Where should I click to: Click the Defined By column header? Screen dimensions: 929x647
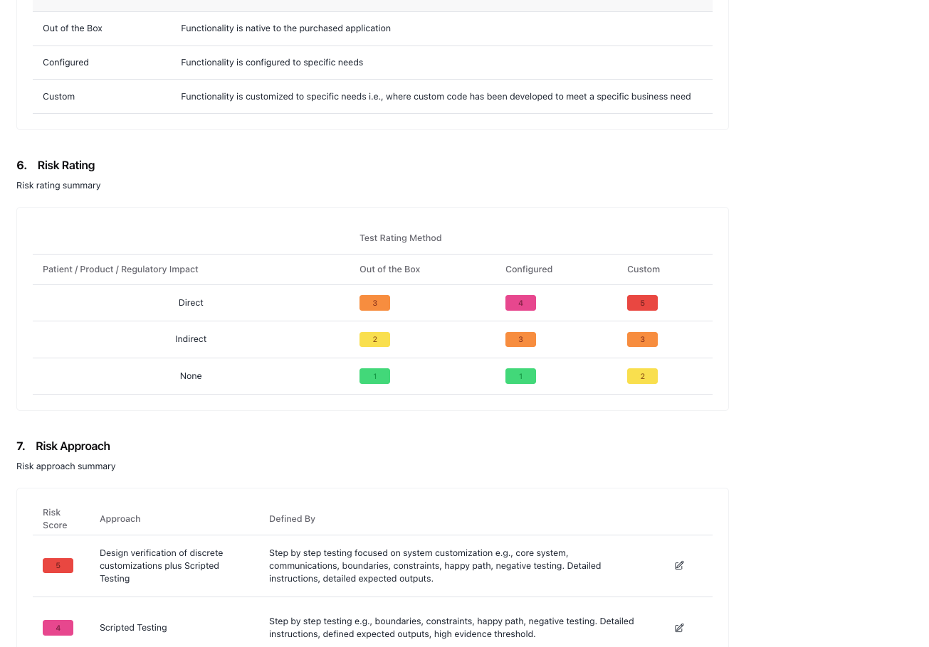292,519
